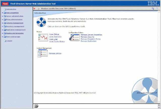Viewport: 161px width, 109px height.
Task: Click the Web application version text
Action: tap(147, 93)
